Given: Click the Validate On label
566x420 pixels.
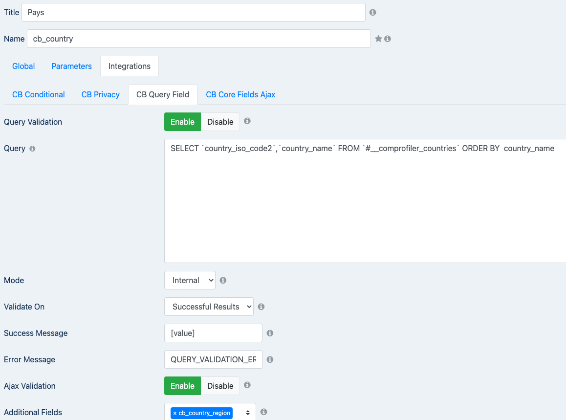Looking at the screenshot, I should [24, 307].
